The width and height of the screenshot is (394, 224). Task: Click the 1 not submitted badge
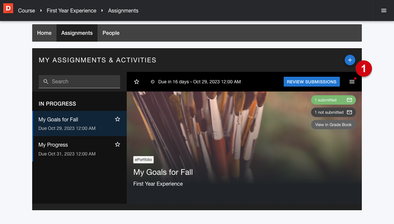[333, 112]
